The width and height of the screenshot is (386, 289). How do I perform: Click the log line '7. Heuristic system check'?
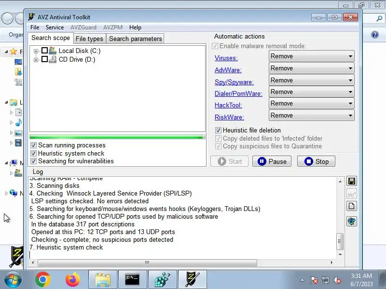[x=66, y=247]
